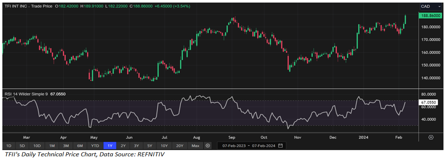Click the RSI 14 Wilder indicator label

26,94
